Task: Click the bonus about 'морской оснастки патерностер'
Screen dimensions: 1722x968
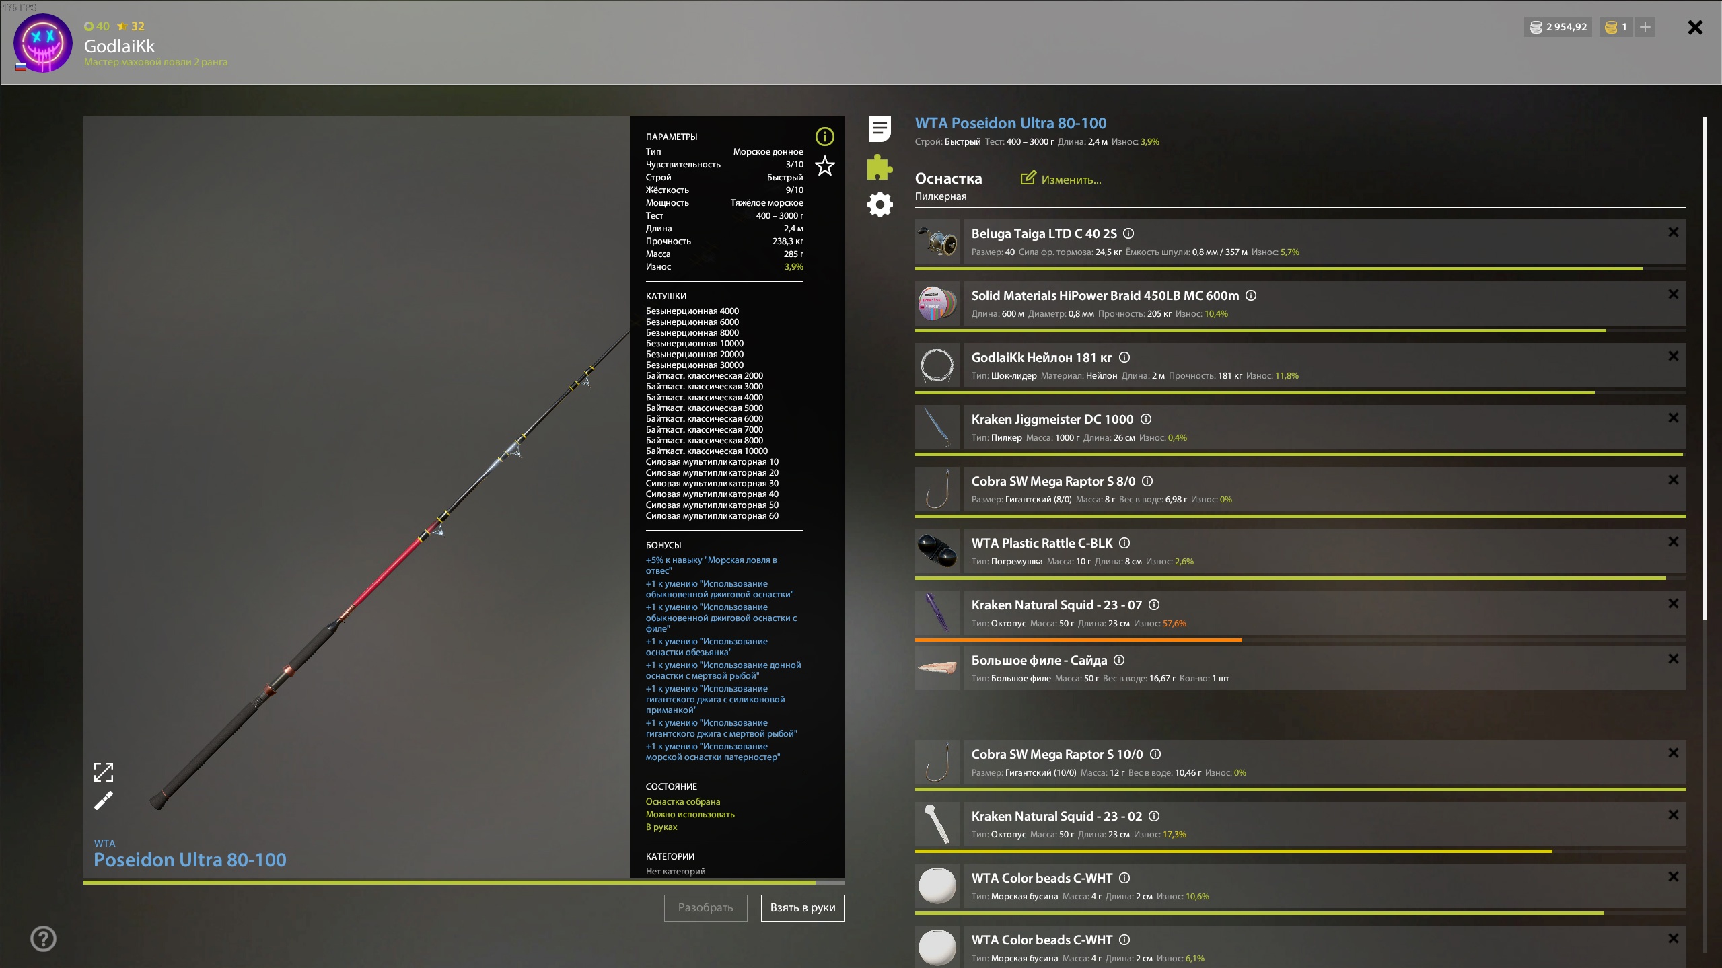Action: (x=713, y=751)
